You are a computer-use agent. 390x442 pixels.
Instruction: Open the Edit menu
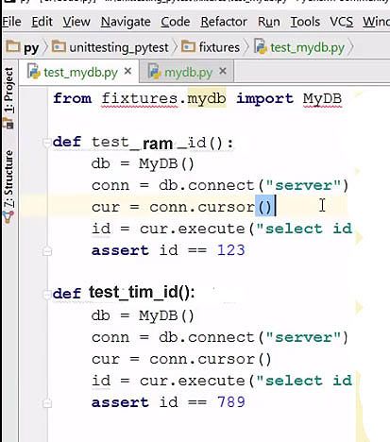(42, 22)
